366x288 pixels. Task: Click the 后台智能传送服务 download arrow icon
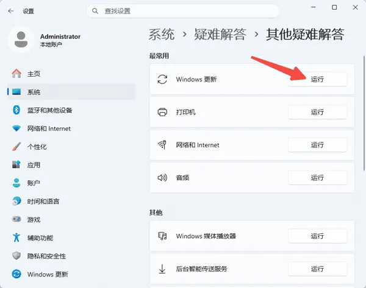162,269
